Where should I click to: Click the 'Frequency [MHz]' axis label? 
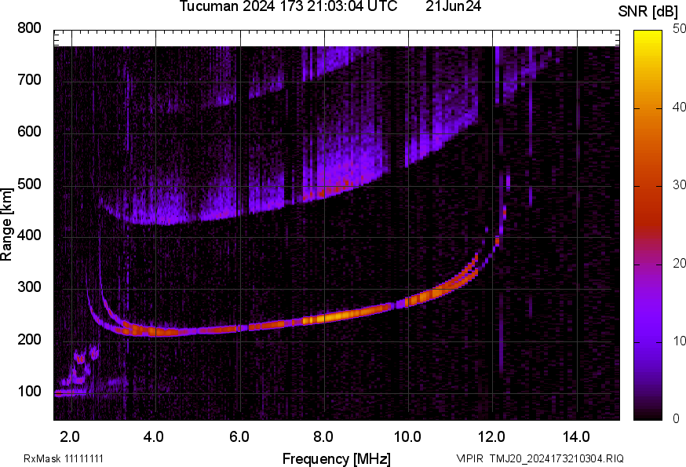coord(337,459)
